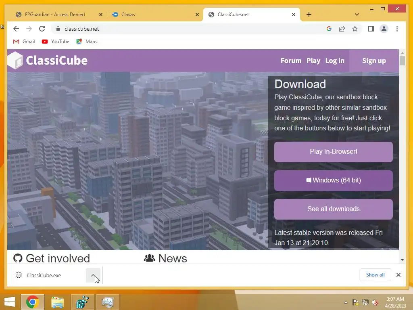Screen dimensions: 413x310
Task: Open the browser side panel
Action: [371, 29]
